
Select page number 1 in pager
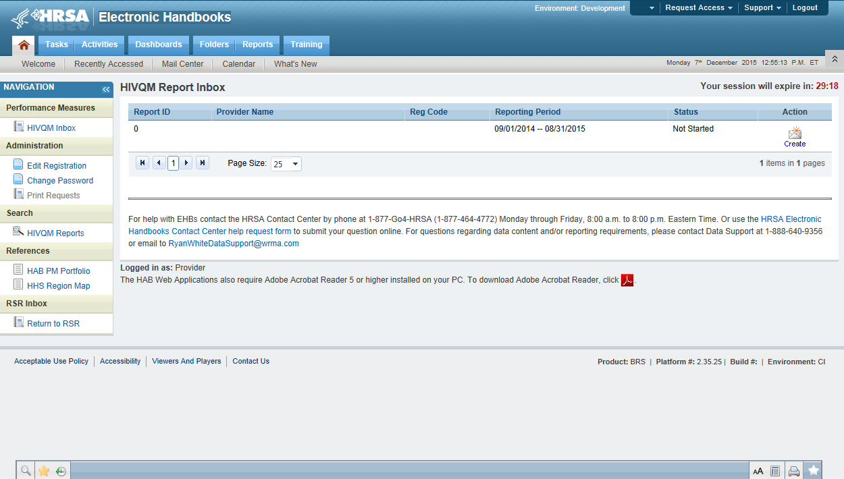pos(173,163)
